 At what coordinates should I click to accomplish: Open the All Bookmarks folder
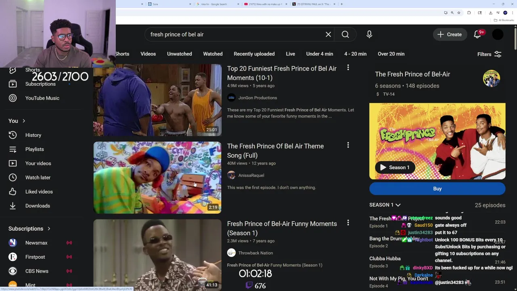coord(504,20)
